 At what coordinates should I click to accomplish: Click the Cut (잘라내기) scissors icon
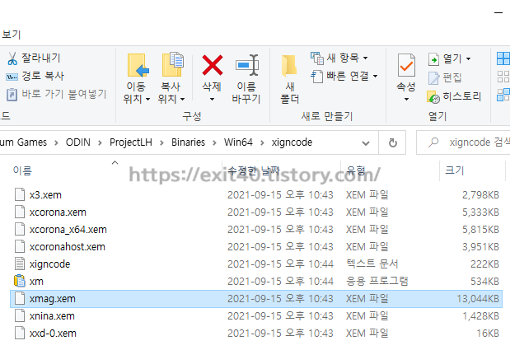[12, 58]
